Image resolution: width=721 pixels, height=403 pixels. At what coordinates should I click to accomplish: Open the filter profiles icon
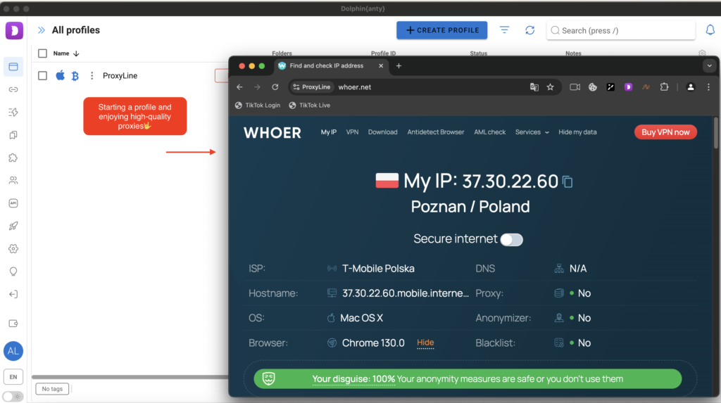pyautogui.click(x=505, y=30)
